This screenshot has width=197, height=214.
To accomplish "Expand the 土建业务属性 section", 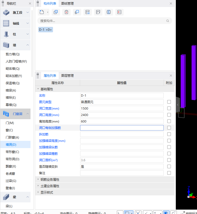I will click(38, 186).
